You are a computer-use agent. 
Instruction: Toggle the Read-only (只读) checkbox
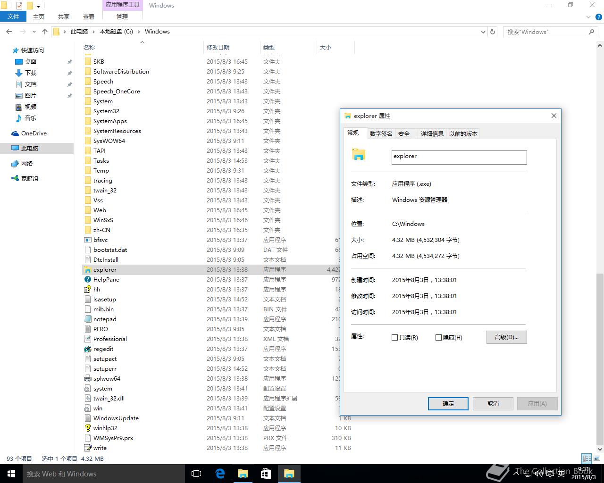[395, 338]
